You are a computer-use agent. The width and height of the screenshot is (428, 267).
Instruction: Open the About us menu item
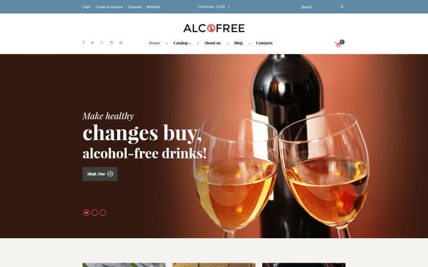[212, 43]
